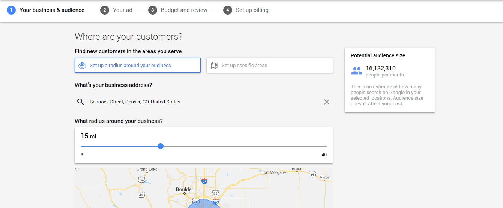The width and height of the screenshot is (503, 208).
Task: Click the step 1 numbered circle
Action: coord(11,10)
